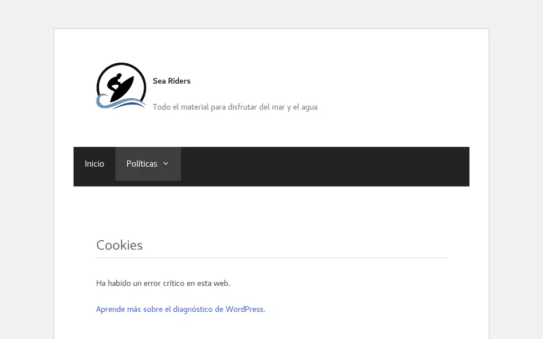The height and width of the screenshot is (339, 543).
Task: Go to Inicio in the navigation menu
Action: click(94, 164)
